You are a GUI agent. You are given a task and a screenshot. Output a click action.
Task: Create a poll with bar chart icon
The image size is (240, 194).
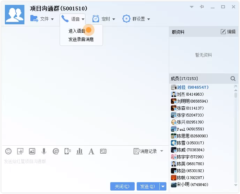click(x=80, y=151)
